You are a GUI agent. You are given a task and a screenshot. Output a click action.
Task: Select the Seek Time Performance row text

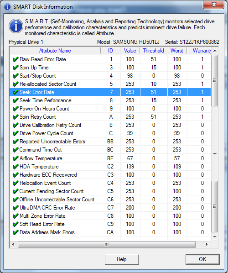click(x=46, y=100)
